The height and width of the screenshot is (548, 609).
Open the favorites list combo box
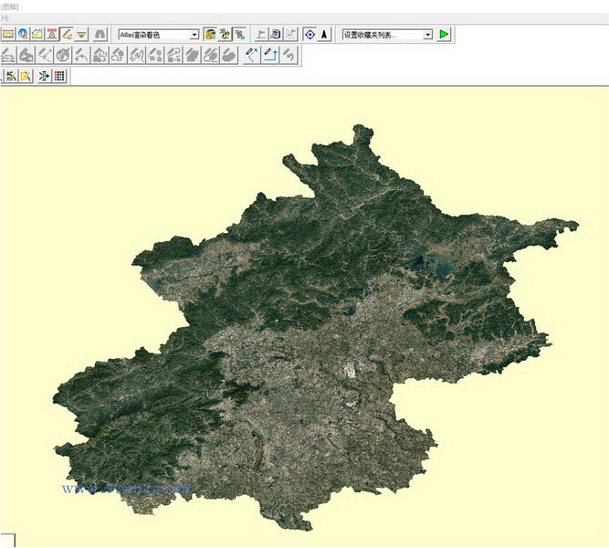(387, 35)
